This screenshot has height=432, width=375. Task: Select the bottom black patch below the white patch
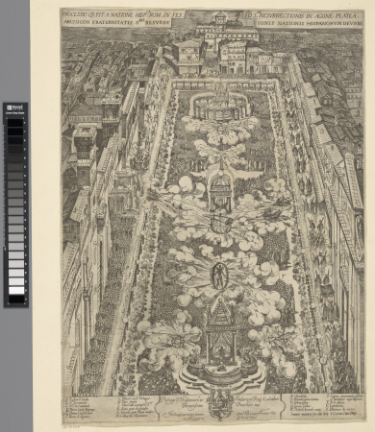(16, 299)
